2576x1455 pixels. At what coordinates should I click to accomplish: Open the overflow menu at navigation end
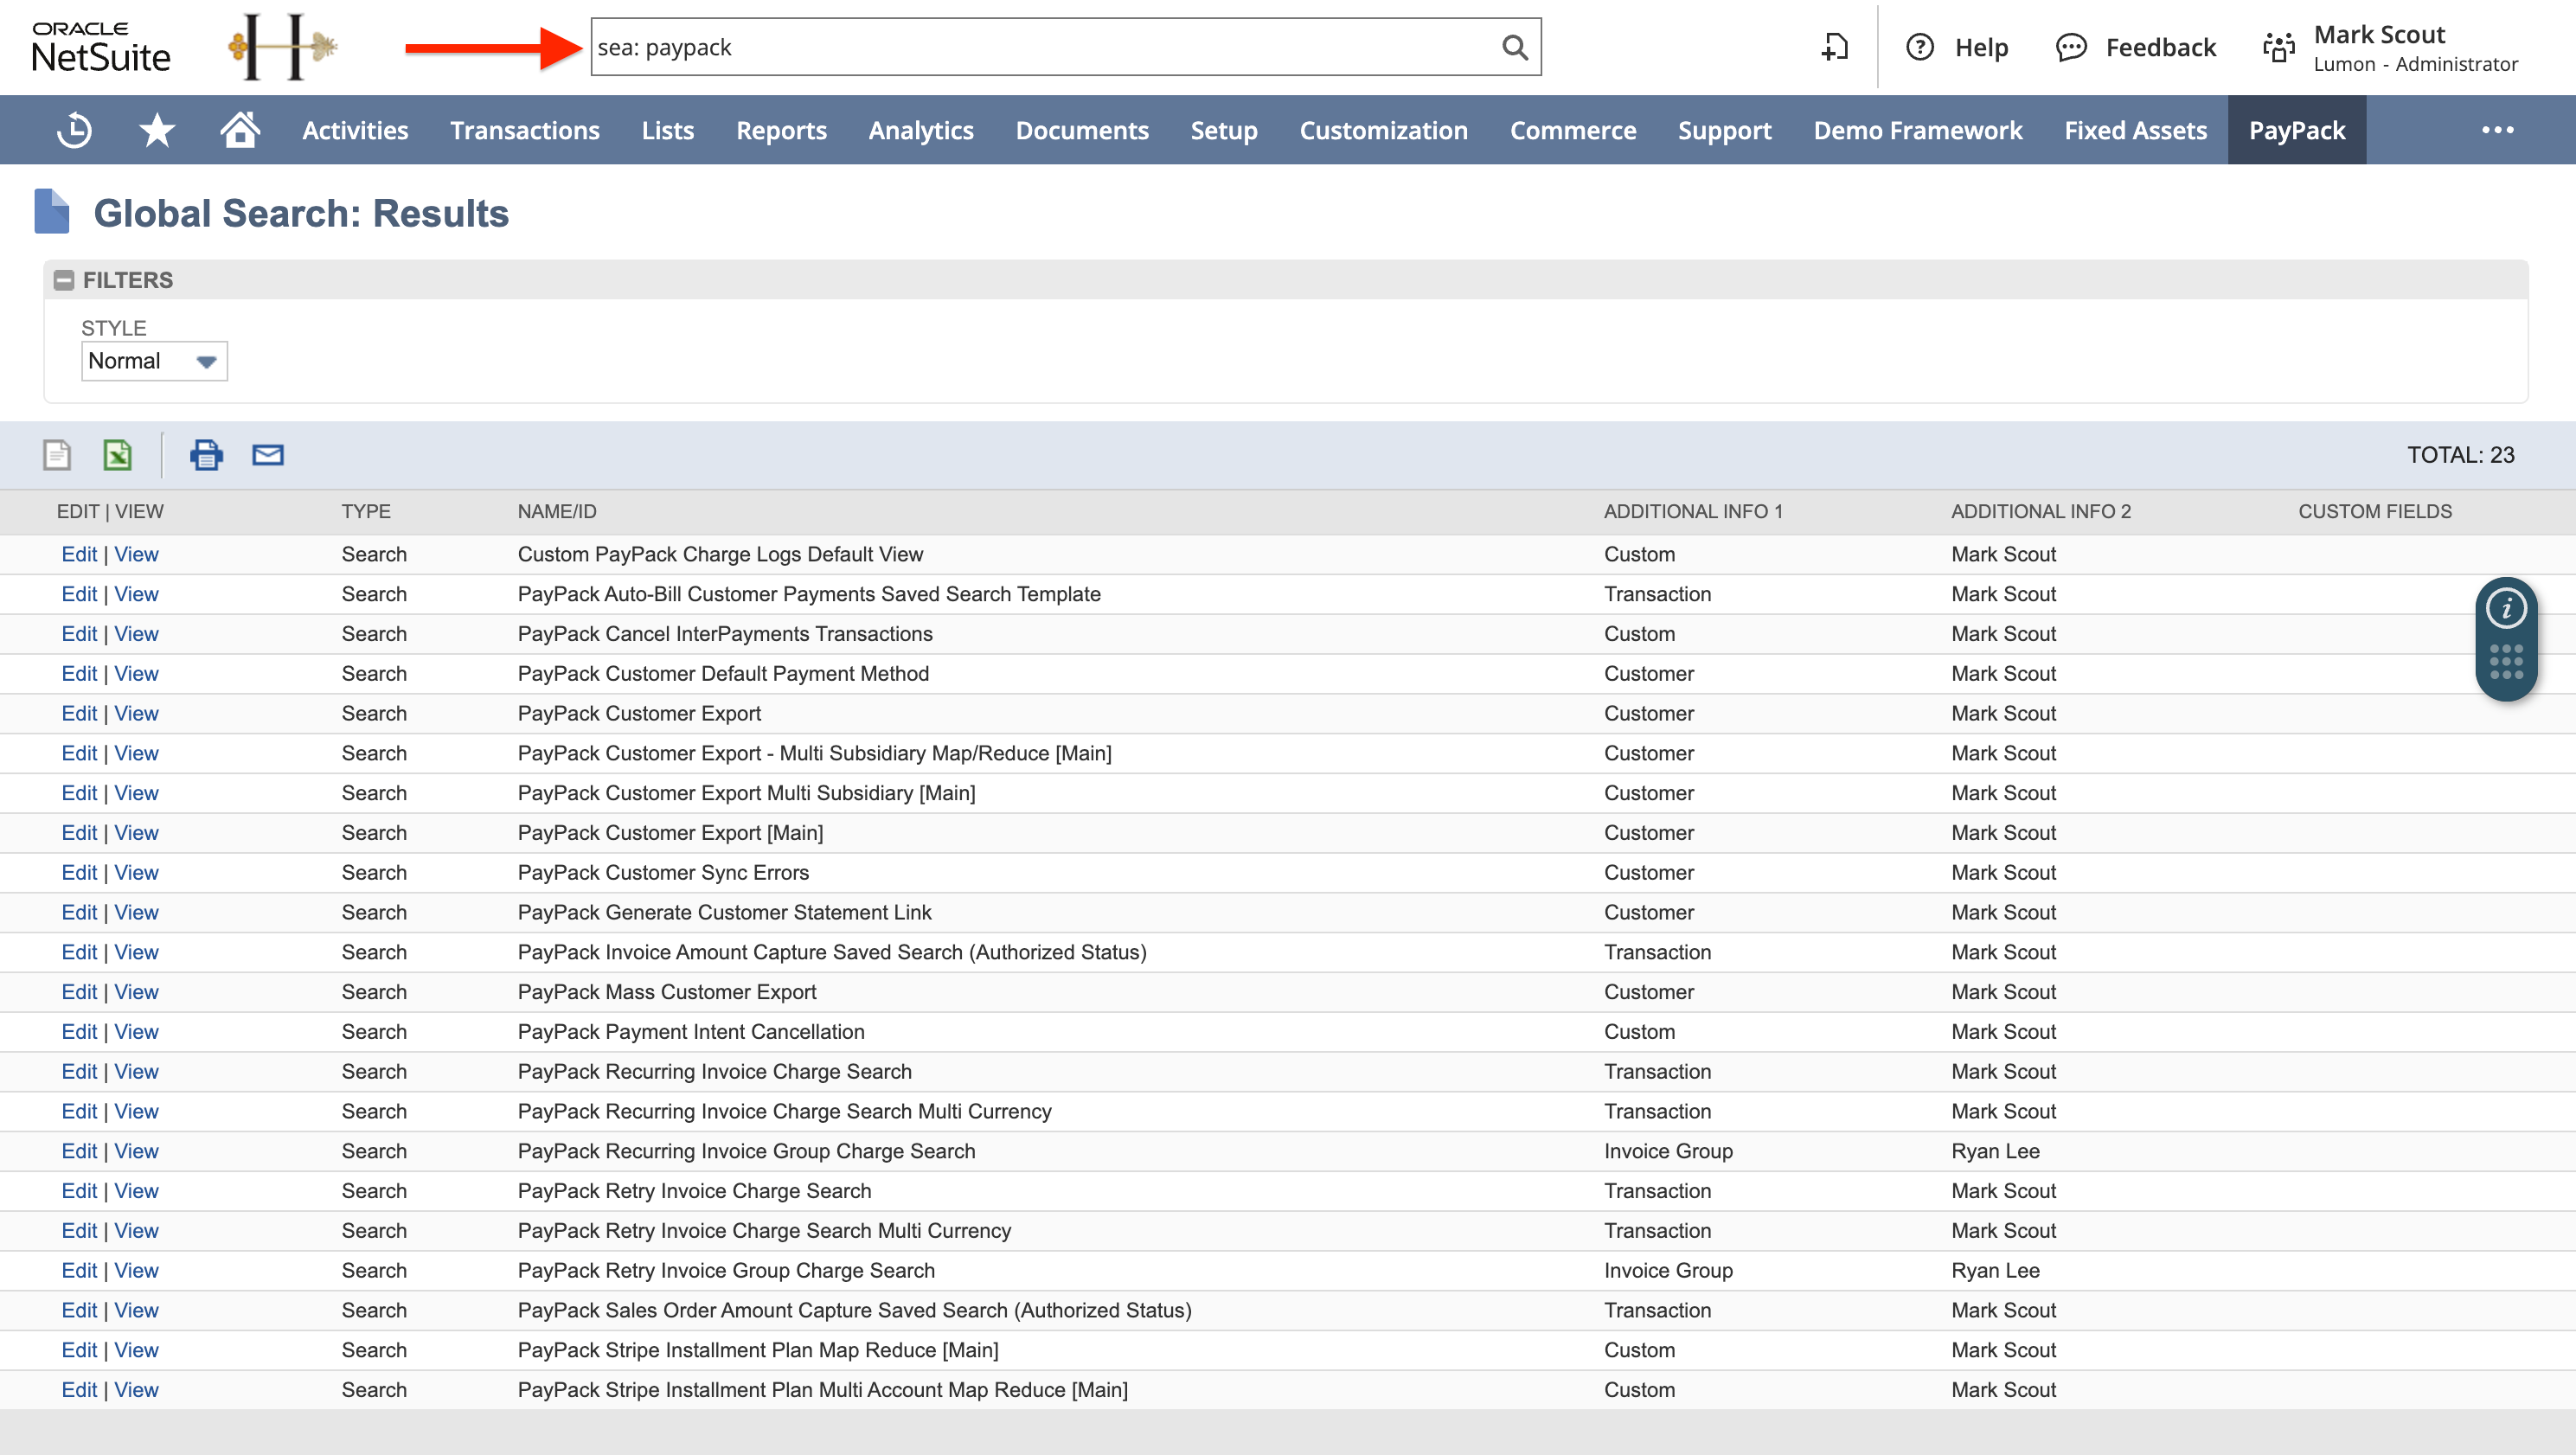pos(2499,129)
